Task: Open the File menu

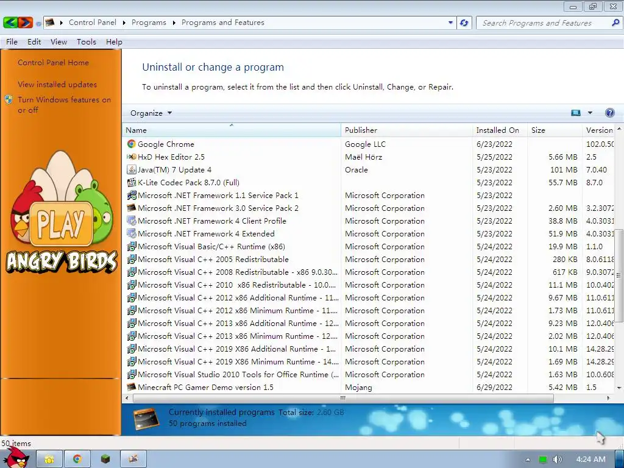Action: click(12, 42)
